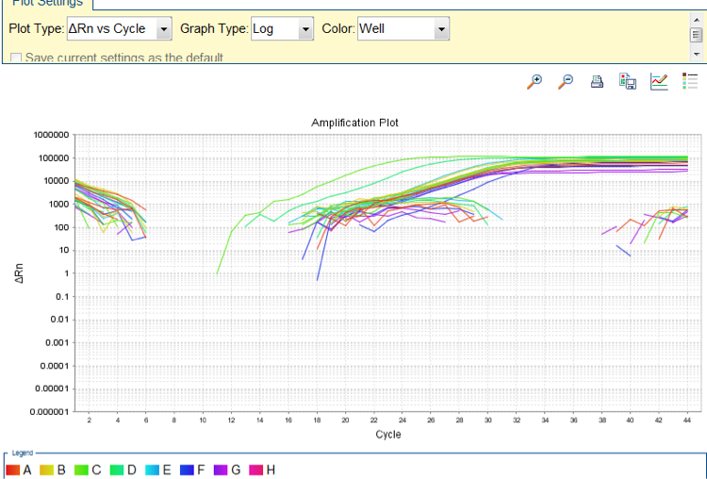This screenshot has width=707, height=479.
Task: Open the Color dropdown set to Well
Action: tap(441, 29)
